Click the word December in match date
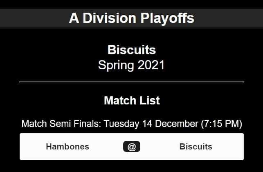Image resolution: width=263 pixels, height=172 pixels. point(177,124)
